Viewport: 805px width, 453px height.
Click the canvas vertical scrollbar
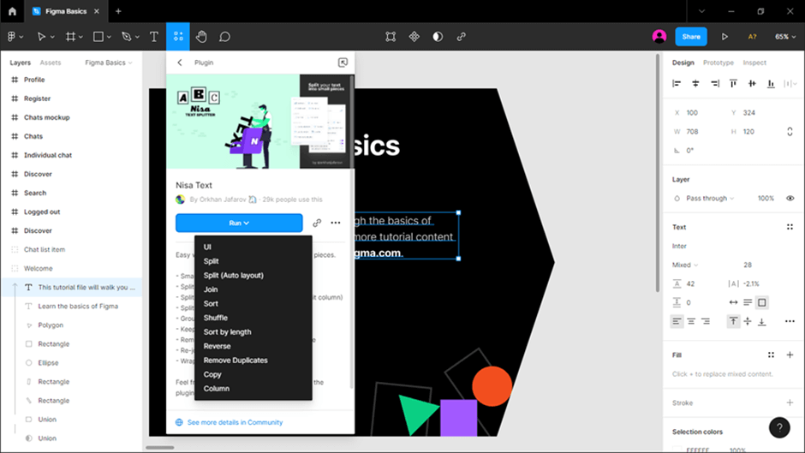point(657,174)
